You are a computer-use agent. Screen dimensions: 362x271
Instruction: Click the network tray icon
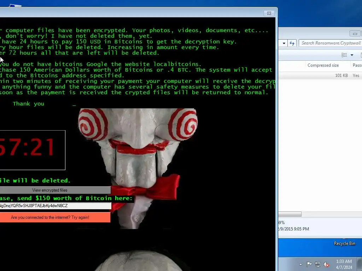click(318, 265)
